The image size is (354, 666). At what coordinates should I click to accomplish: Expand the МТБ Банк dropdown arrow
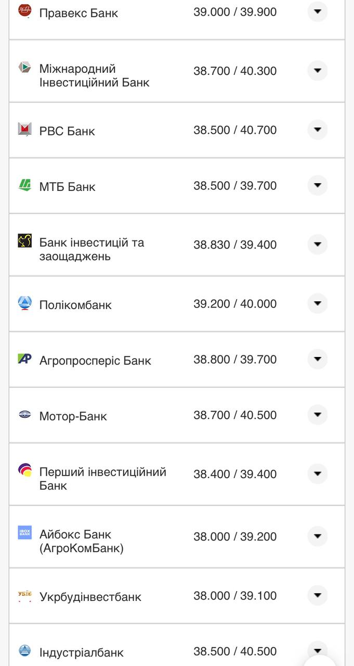coord(317,185)
